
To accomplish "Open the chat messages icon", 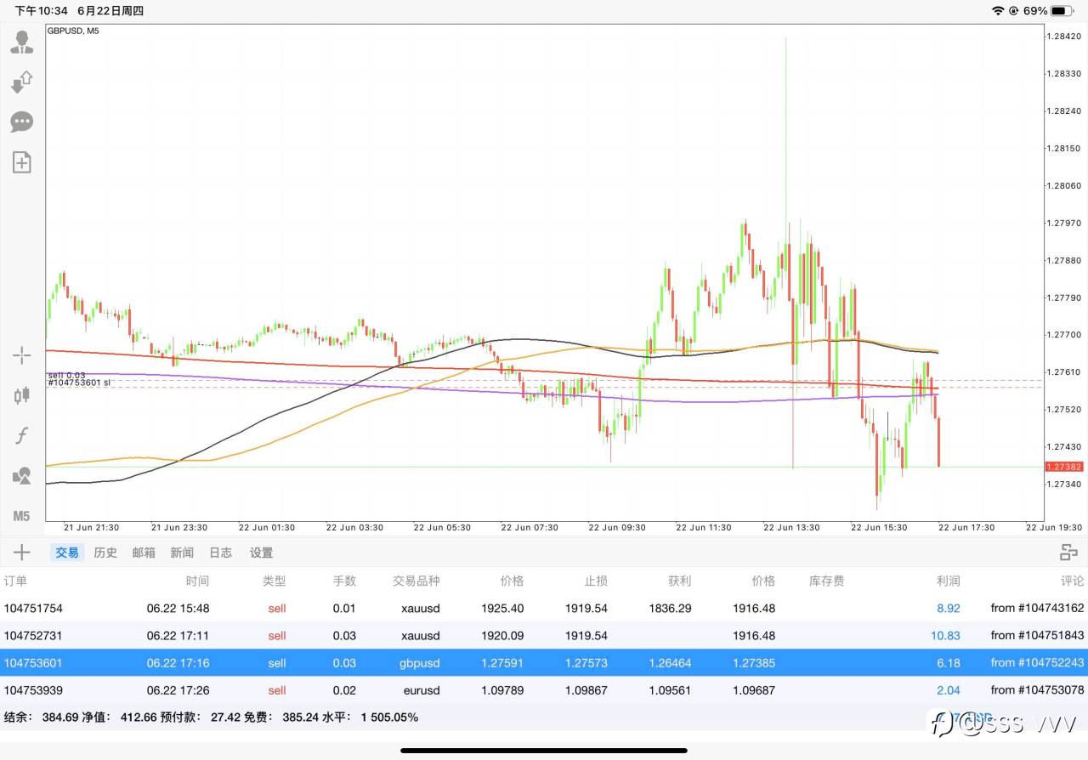I will click(x=22, y=122).
